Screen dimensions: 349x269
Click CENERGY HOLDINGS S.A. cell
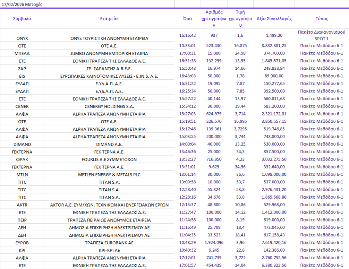click(109, 106)
